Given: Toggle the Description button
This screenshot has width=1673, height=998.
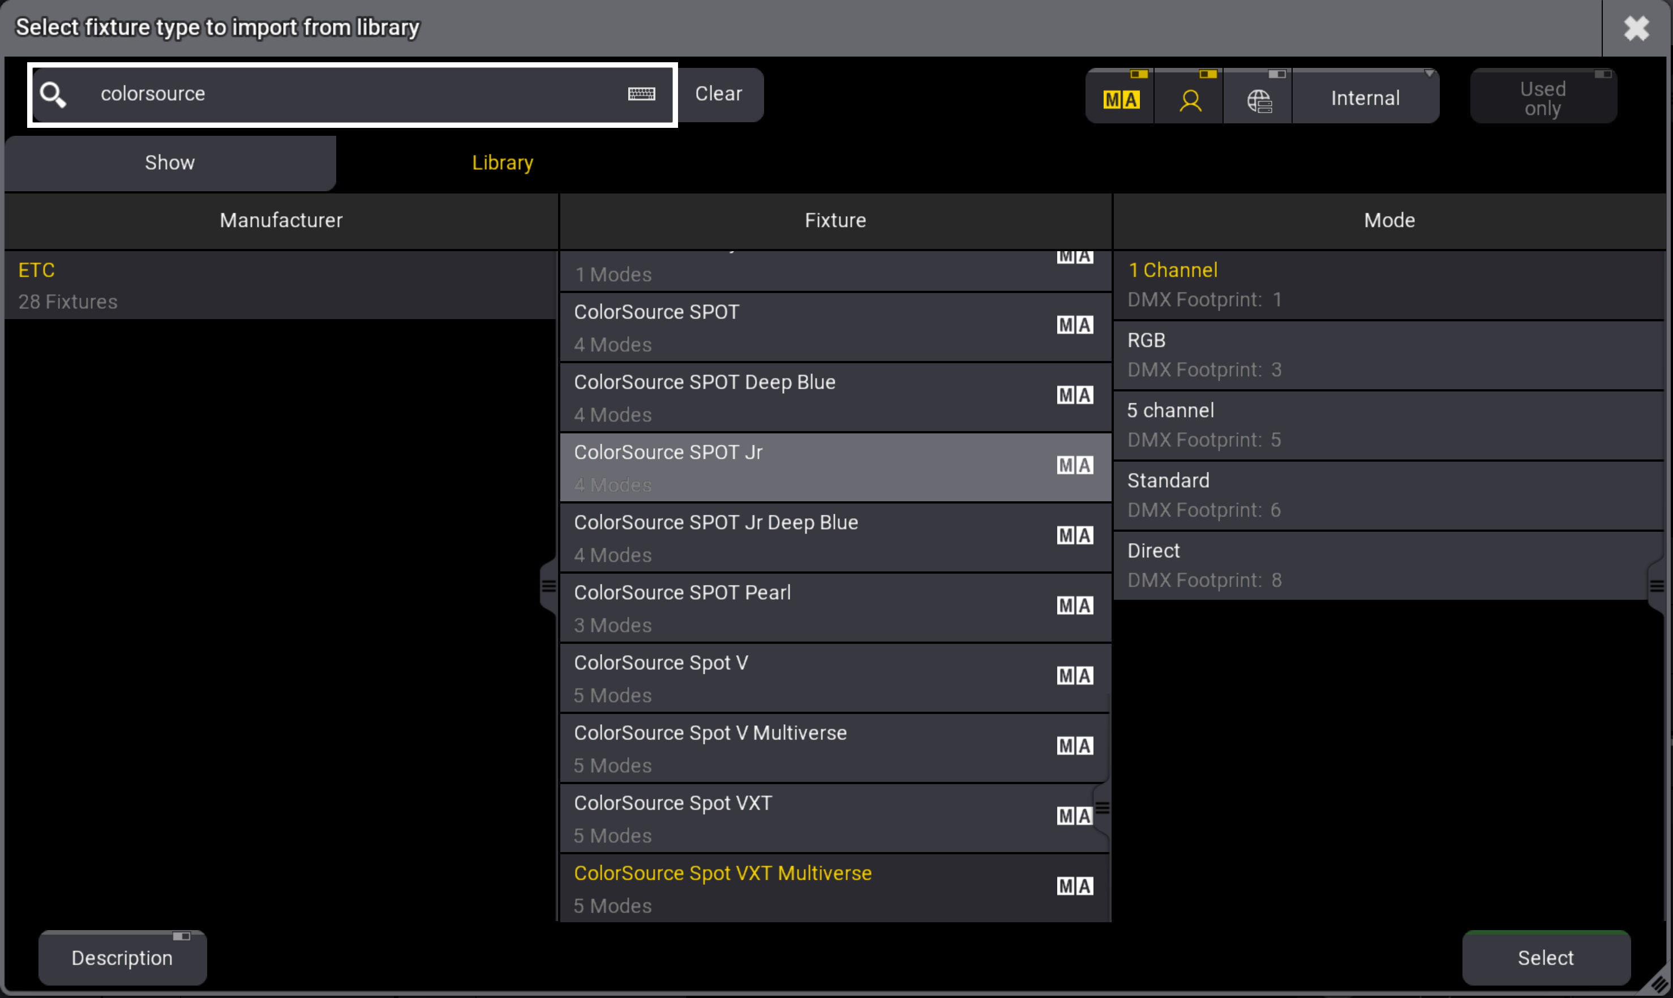Looking at the screenshot, I should tap(122, 957).
